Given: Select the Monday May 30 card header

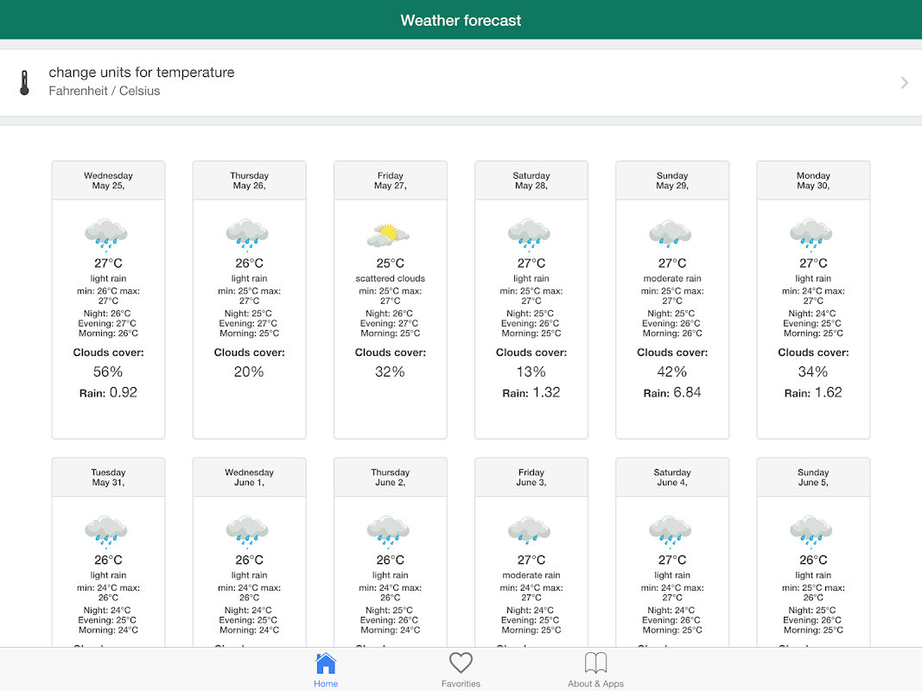Looking at the screenshot, I should (813, 181).
